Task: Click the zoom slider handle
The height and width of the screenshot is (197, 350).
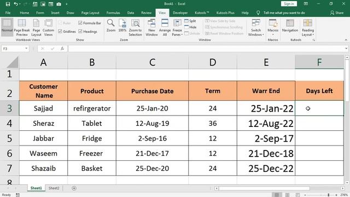Action: (x=328, y=195)
